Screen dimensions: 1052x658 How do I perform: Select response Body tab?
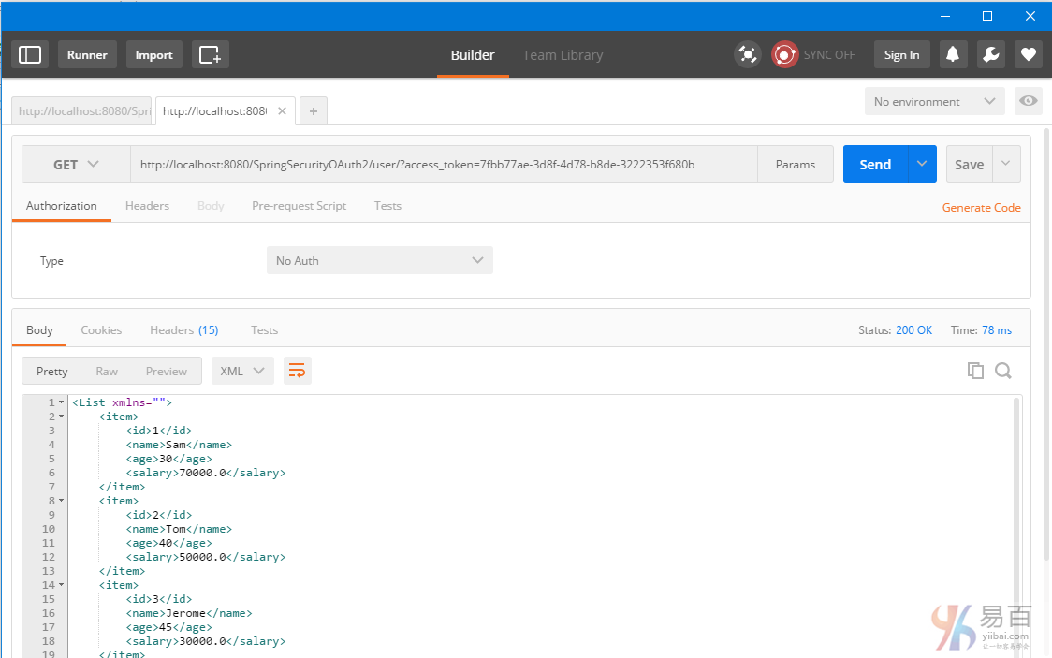(x=39, y=330)
